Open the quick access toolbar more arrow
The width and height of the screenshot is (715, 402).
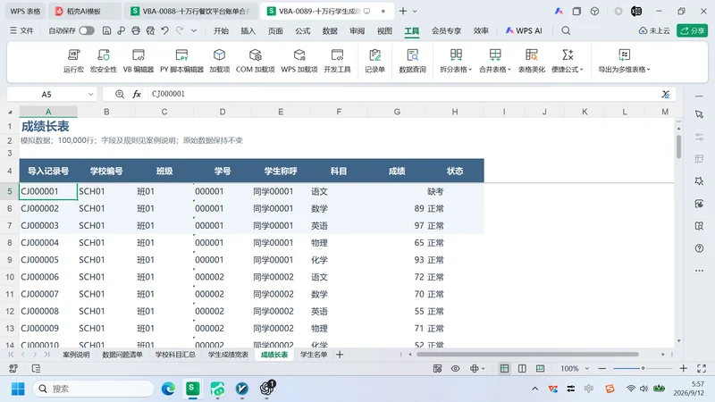194,30
